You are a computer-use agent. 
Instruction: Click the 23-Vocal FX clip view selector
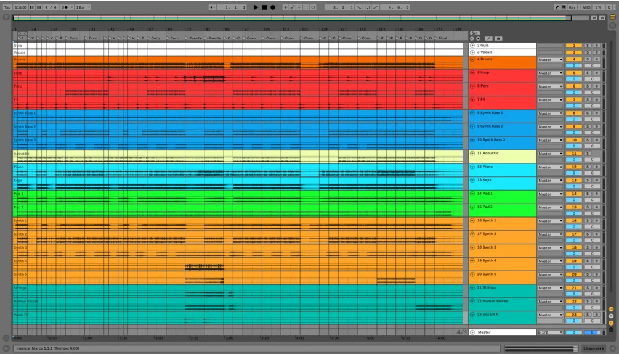[593, 348]
